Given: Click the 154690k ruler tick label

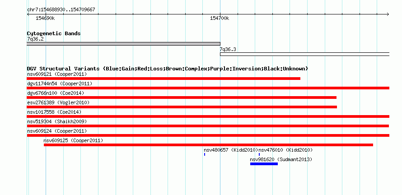Looking at the screenshot, I should (x=45, y=18).
